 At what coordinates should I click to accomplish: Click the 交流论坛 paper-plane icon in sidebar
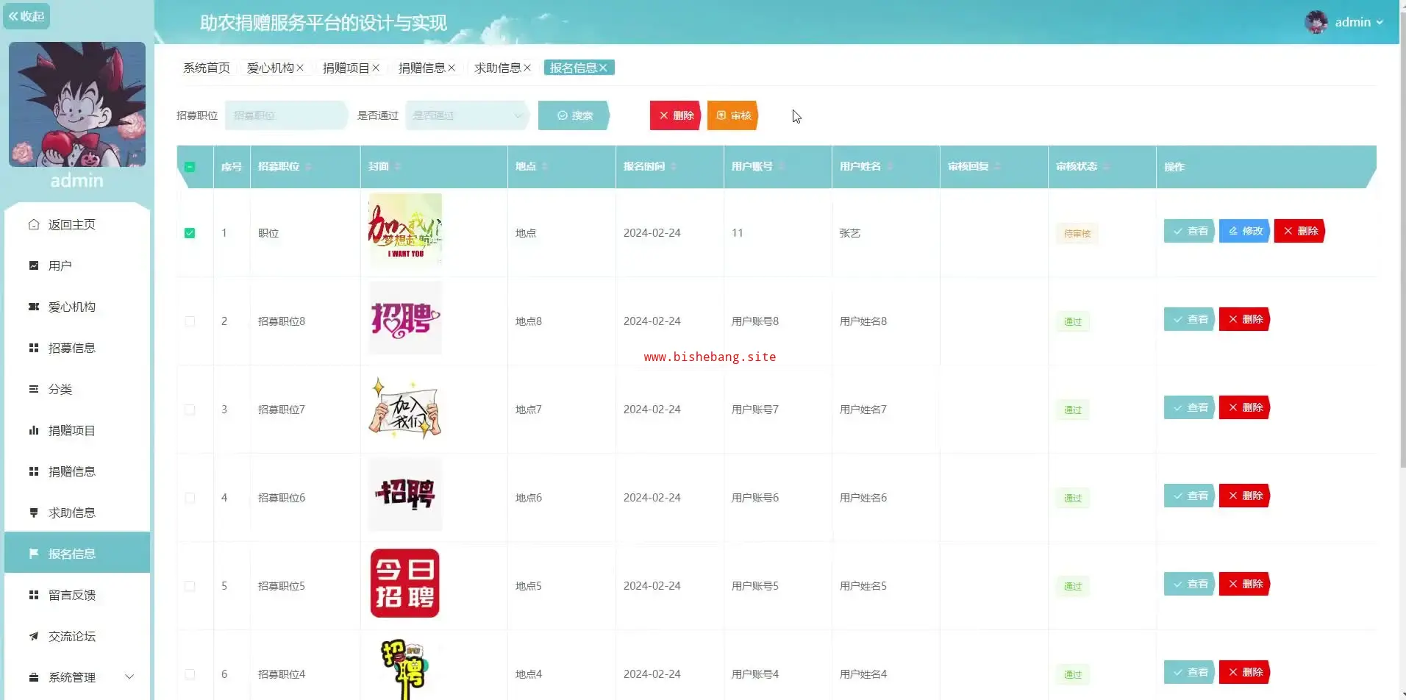(x=34, y=636)
